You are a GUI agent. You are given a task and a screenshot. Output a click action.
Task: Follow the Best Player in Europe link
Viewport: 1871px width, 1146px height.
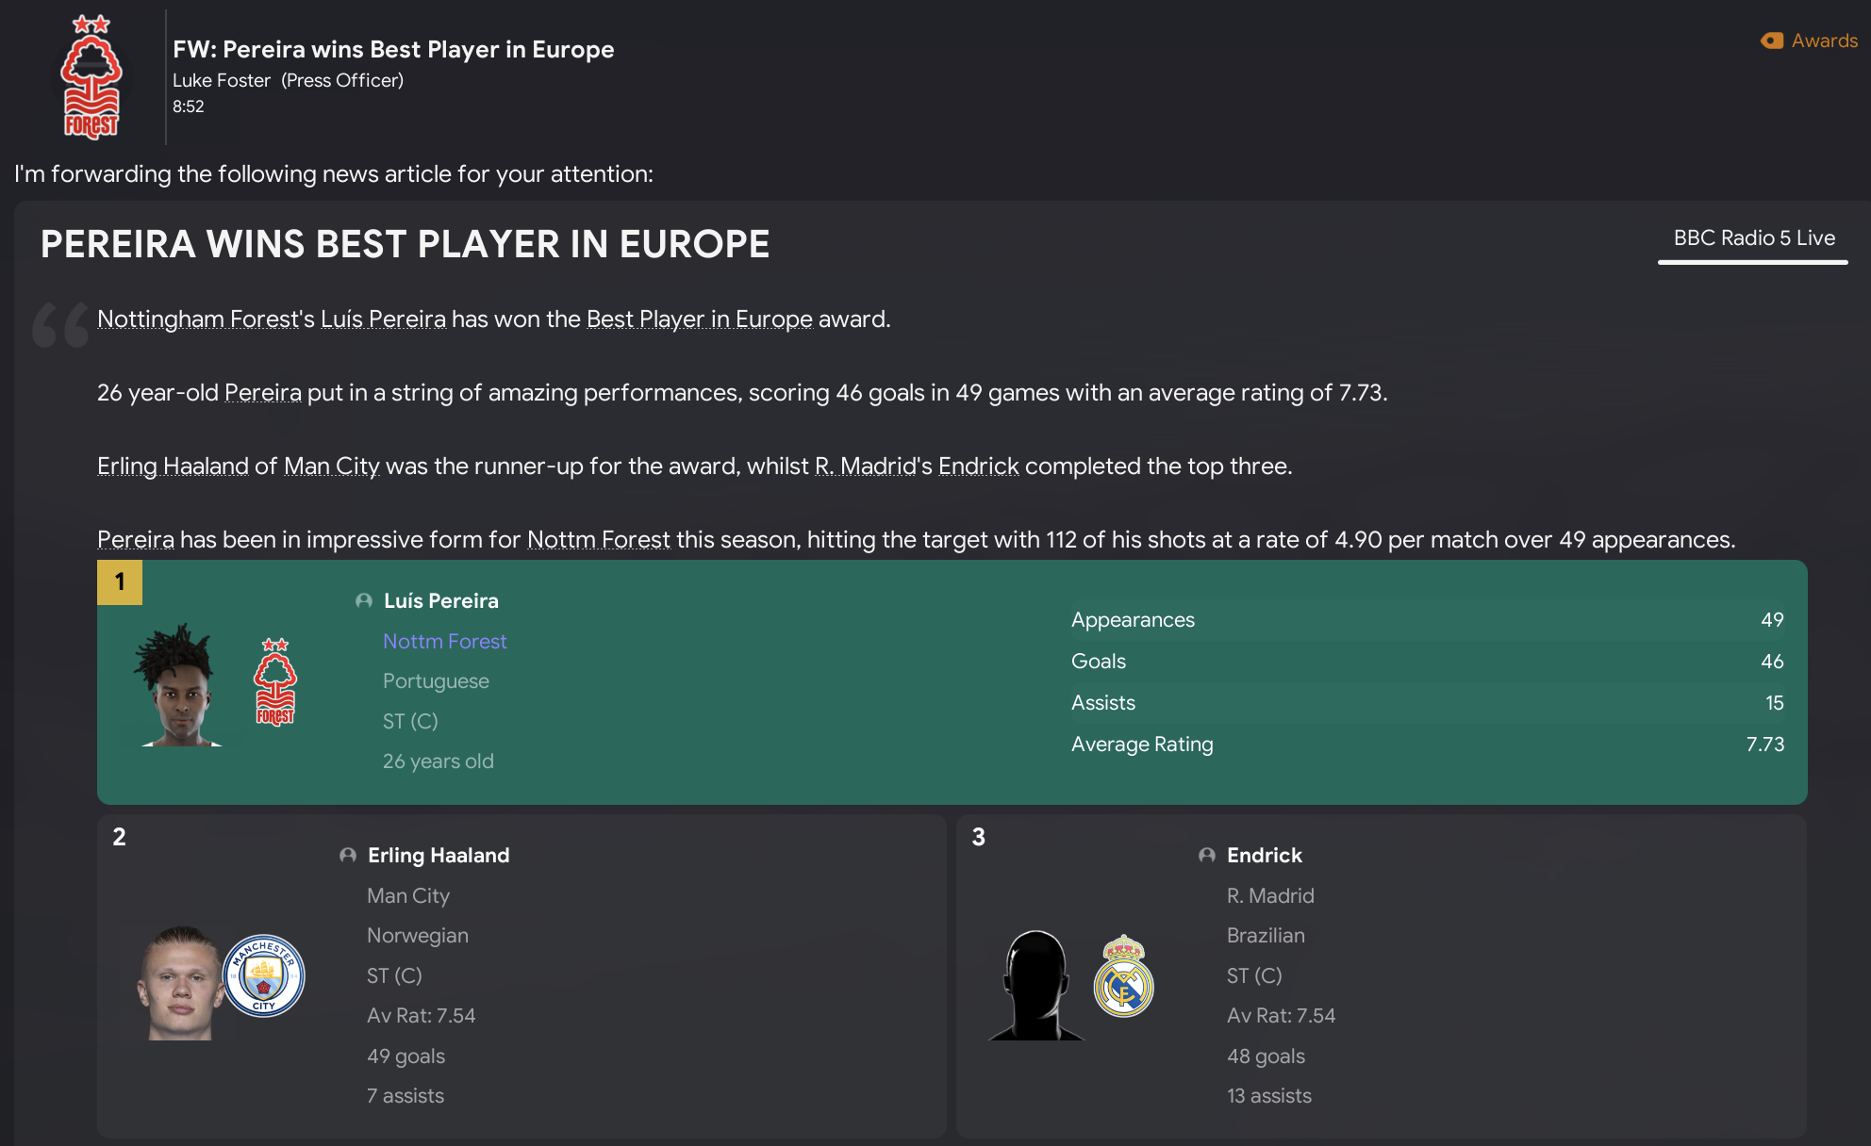point(699,319)
